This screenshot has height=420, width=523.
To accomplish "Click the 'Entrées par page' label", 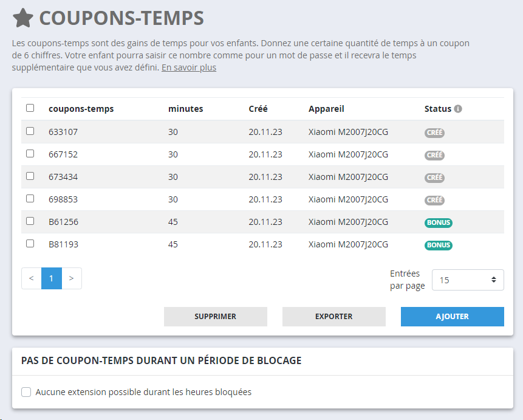I will click(x=407, y=280).
